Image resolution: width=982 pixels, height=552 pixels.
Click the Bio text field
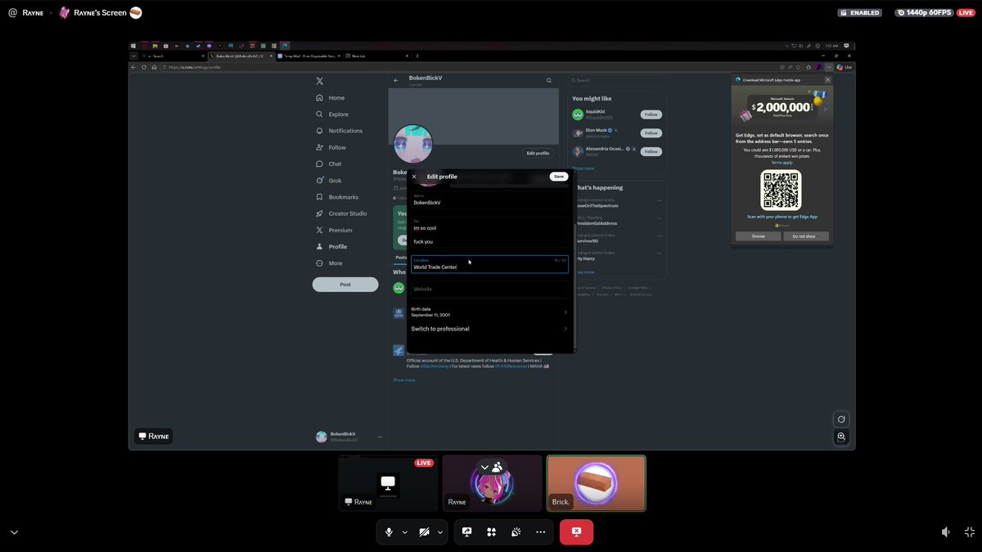[x=489, y=231]
